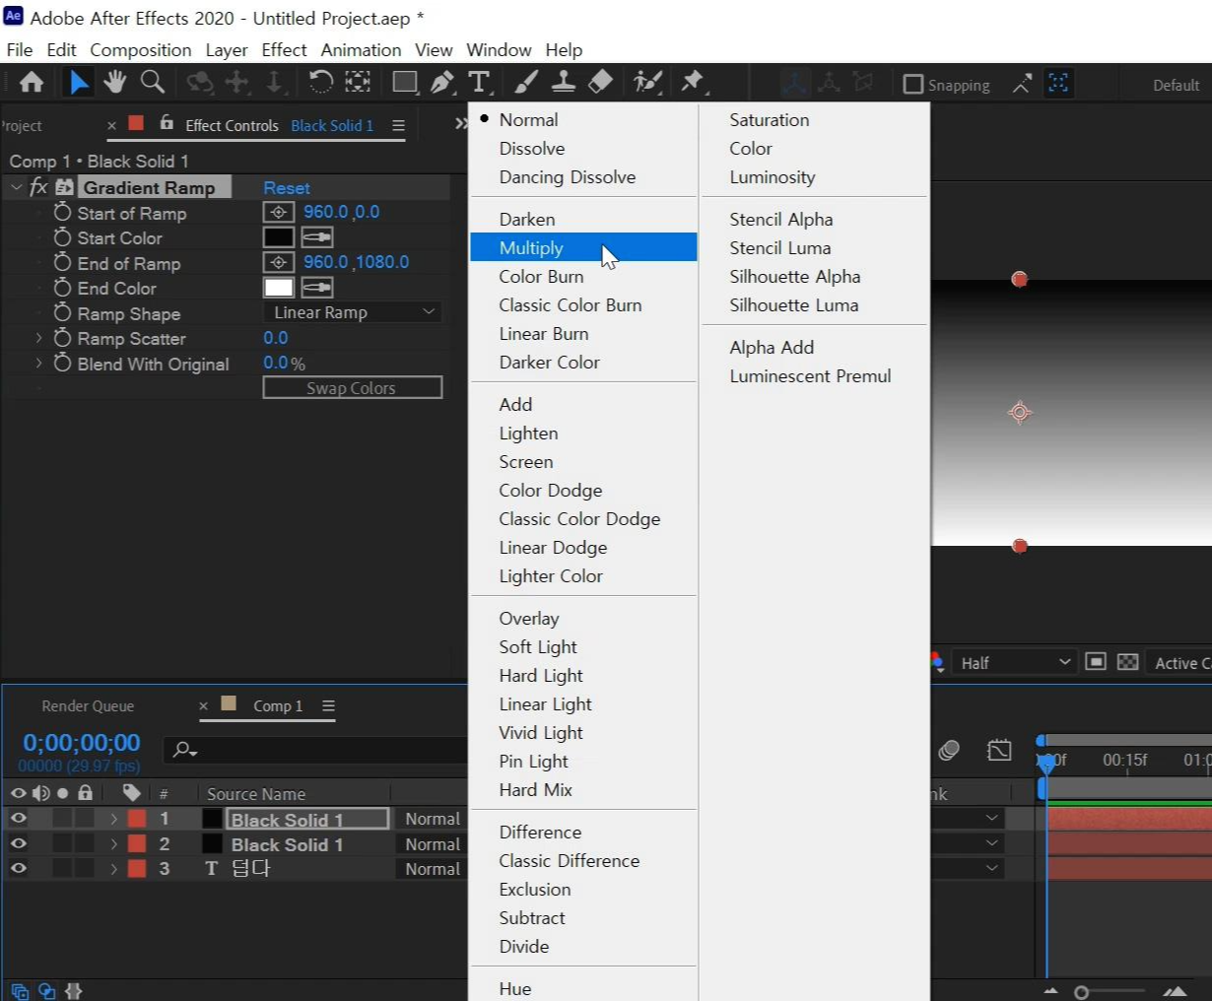Select the Default workspace button
Image resolution: width=1212 pixels, height=1001 pixels.
tap(1176, 85)
